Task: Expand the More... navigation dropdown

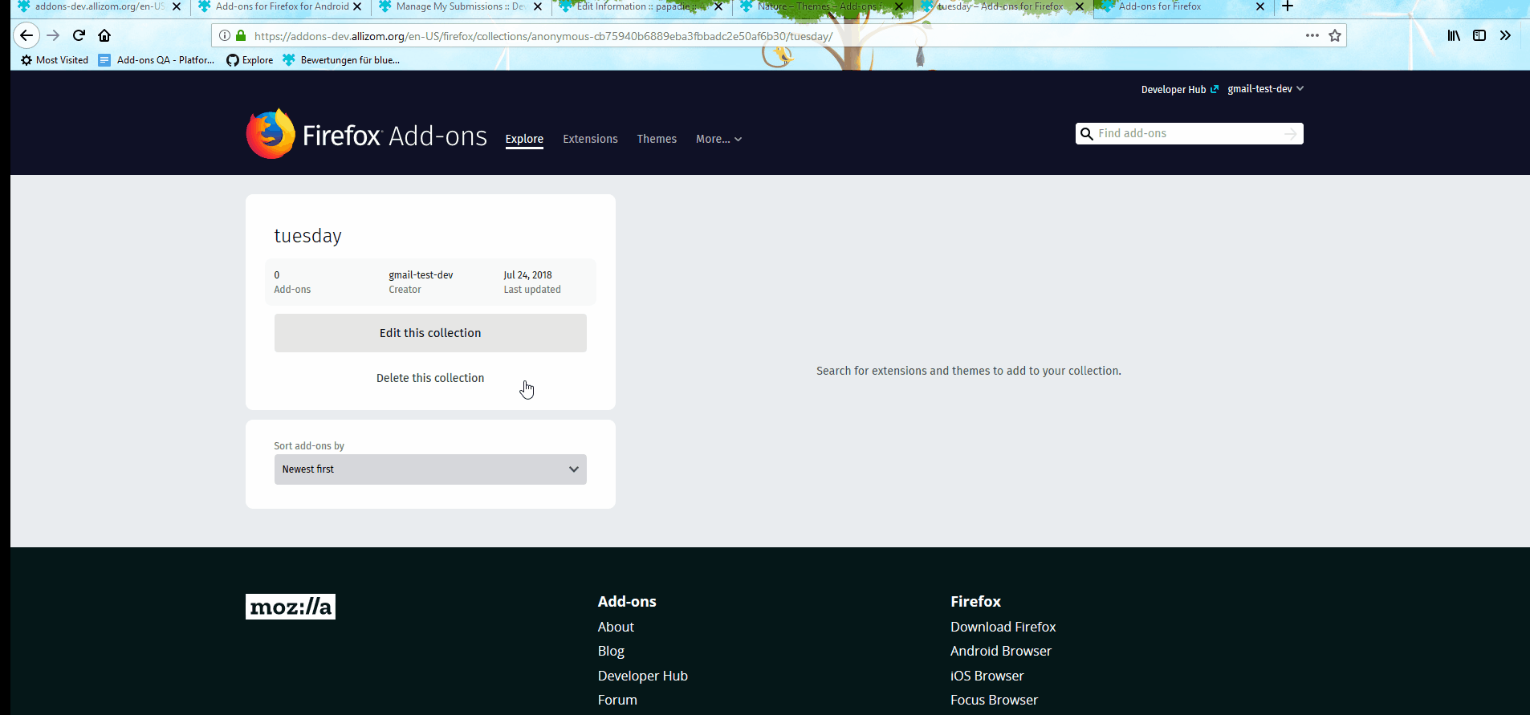Action: coord(718,139)
